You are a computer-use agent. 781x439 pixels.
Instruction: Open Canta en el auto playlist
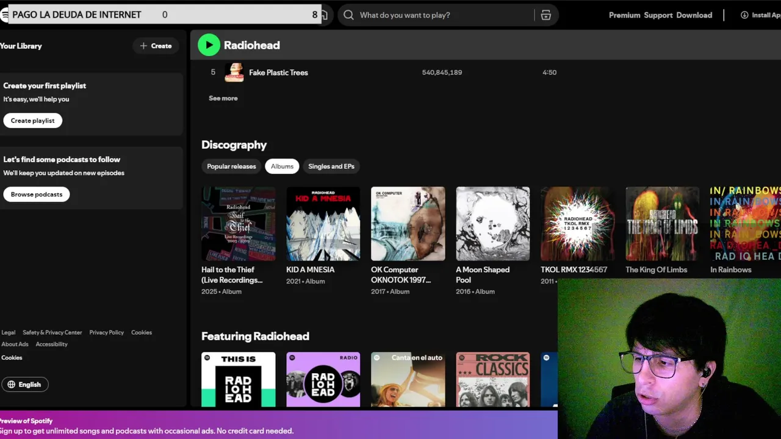coord(408,379)
